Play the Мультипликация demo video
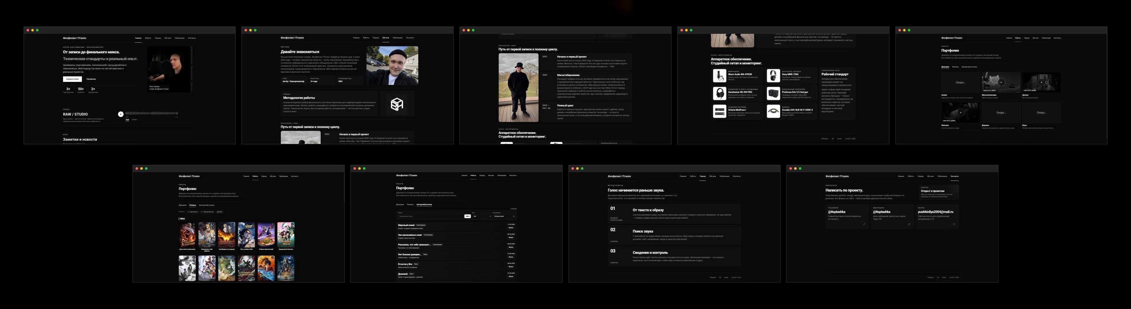 [x=1001, y=82]
